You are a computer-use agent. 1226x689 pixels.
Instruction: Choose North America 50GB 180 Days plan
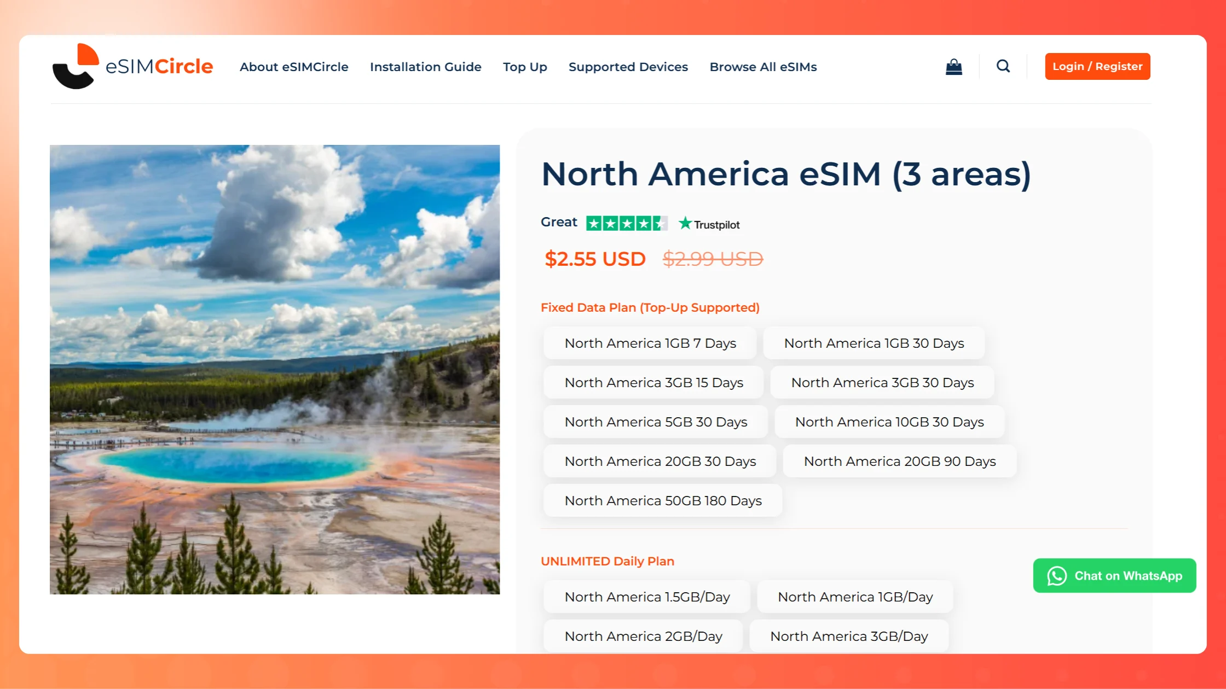pos(662,501)
